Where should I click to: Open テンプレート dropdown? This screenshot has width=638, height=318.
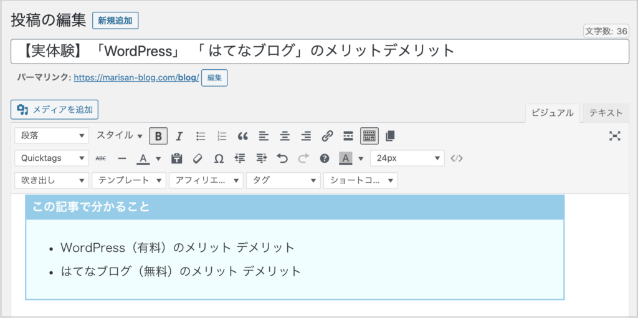coord(129,180)
